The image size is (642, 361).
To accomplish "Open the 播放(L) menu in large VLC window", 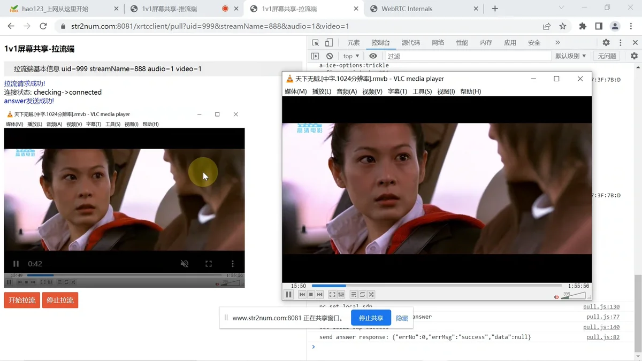I will point(322,91).
